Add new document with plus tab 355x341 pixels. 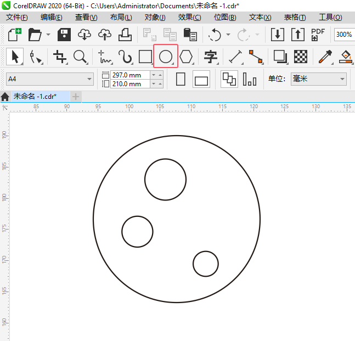click(76, 97)
